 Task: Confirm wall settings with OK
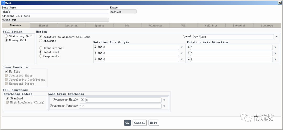tap(127, 123)
